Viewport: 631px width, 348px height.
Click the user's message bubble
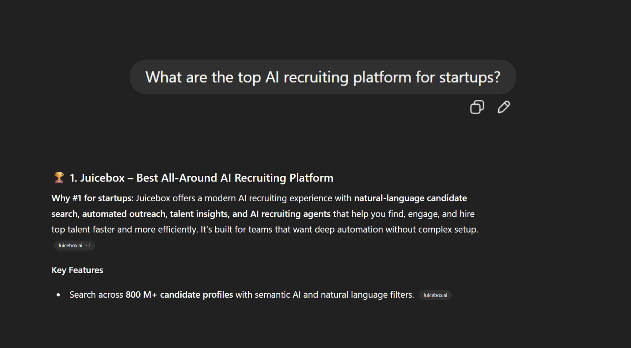pos(323,77)
